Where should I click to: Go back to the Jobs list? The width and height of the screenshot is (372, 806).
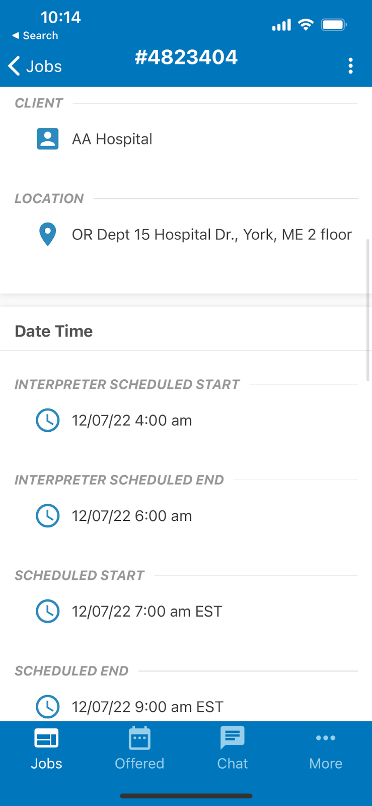(x=35, y=66)
